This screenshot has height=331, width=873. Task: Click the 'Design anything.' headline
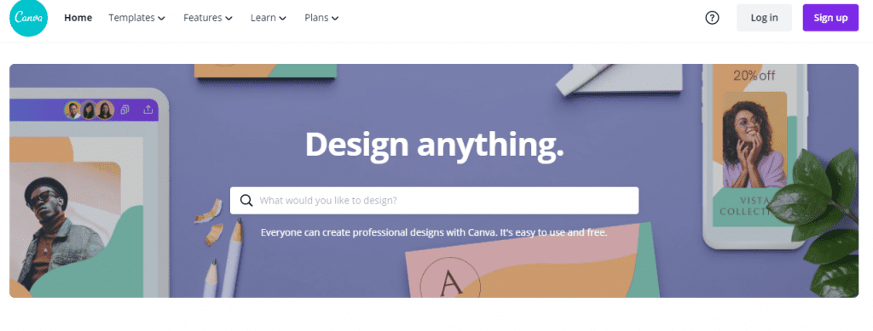coord(434,144)
